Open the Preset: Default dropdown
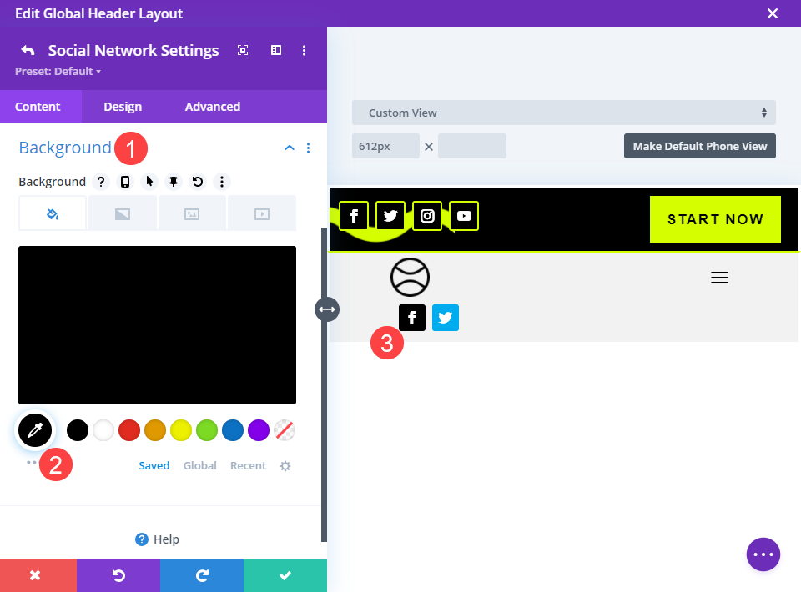The height and width of the screenshot is (592, 801). [58, 72]
